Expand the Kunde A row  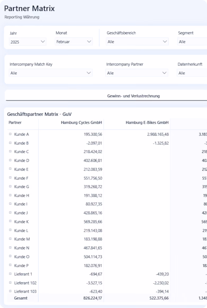(10, 134)
